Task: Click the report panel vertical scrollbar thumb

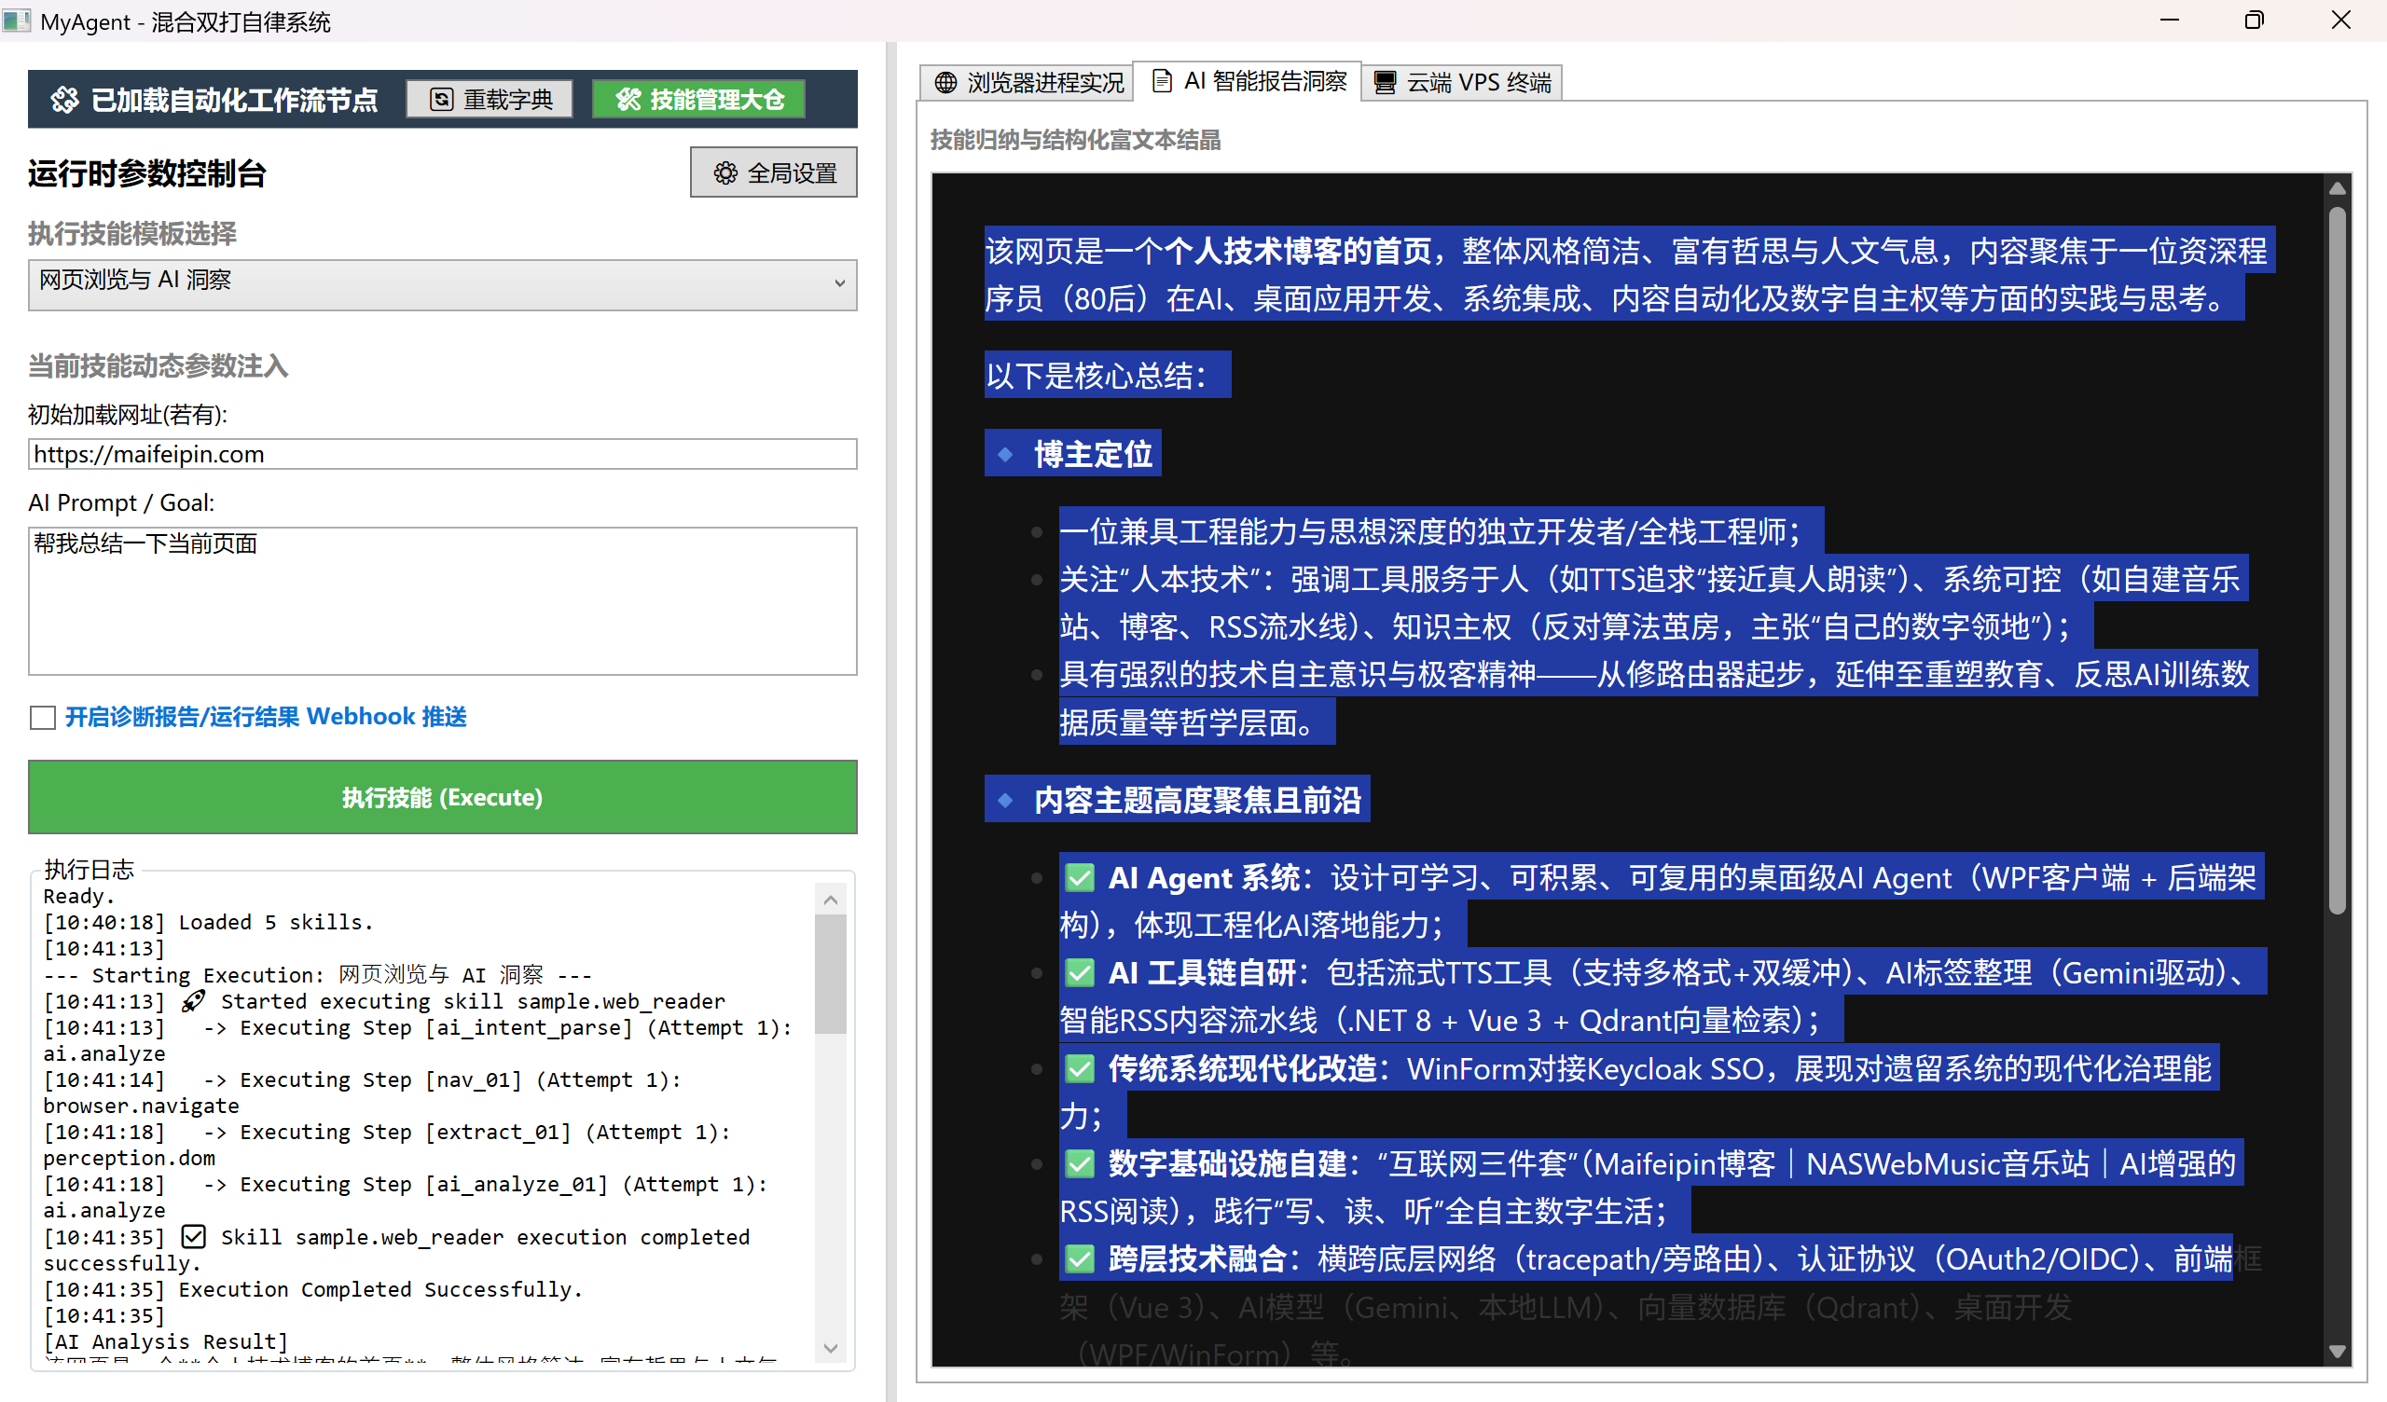Action: pyautogui.click(x=2337, y=559)
